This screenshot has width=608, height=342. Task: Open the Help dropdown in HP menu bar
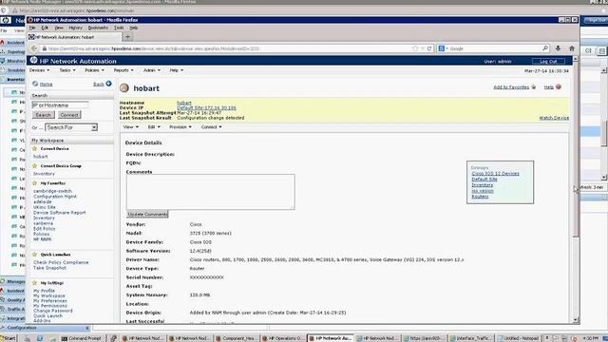click(x=177, y=70)
